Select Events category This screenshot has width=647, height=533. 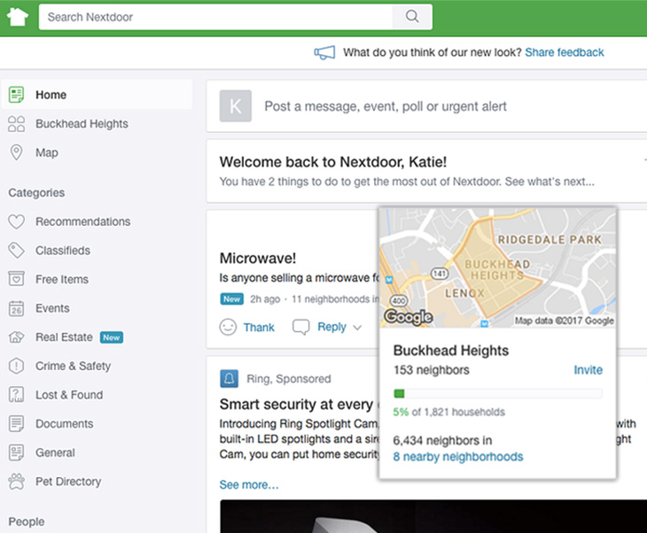52,308
